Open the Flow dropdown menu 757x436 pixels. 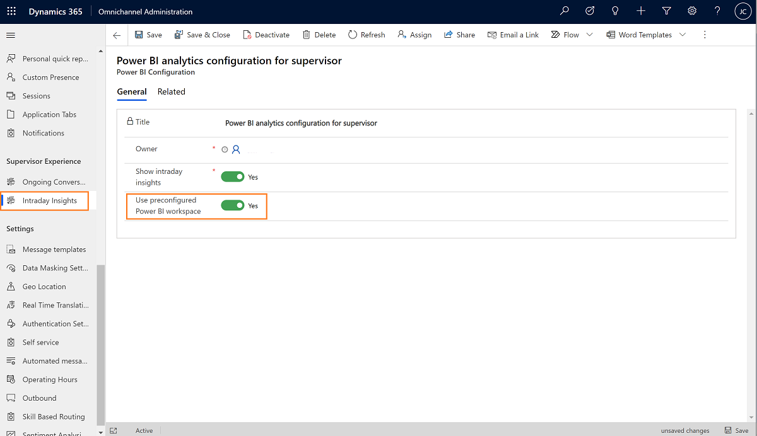tap(588, 35)
